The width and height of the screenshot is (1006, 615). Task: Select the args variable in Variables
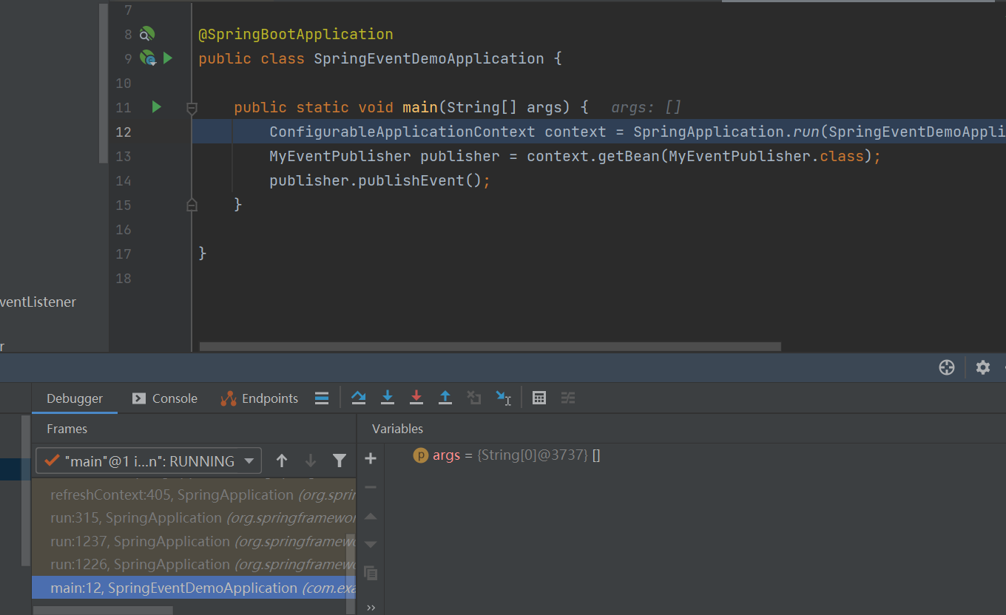pyautogui.click(x=507, y=455)
